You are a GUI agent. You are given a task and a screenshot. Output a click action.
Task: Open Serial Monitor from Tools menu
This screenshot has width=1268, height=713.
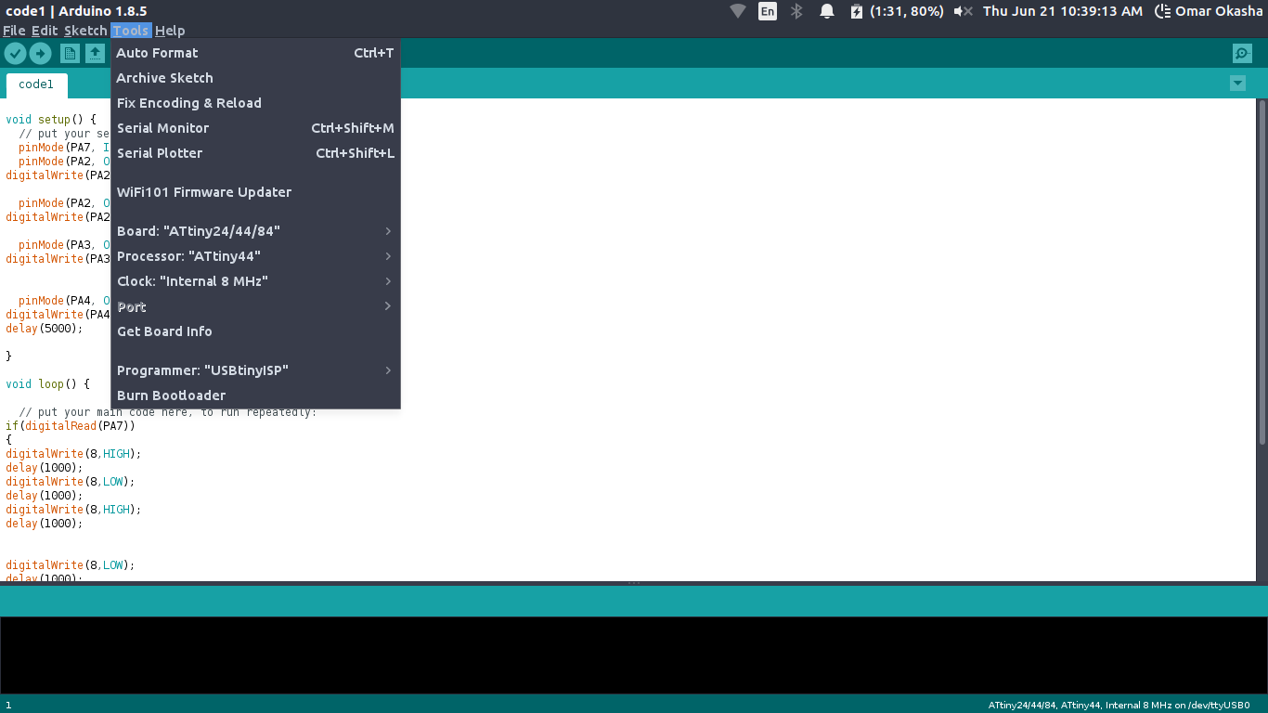(255, 128)
